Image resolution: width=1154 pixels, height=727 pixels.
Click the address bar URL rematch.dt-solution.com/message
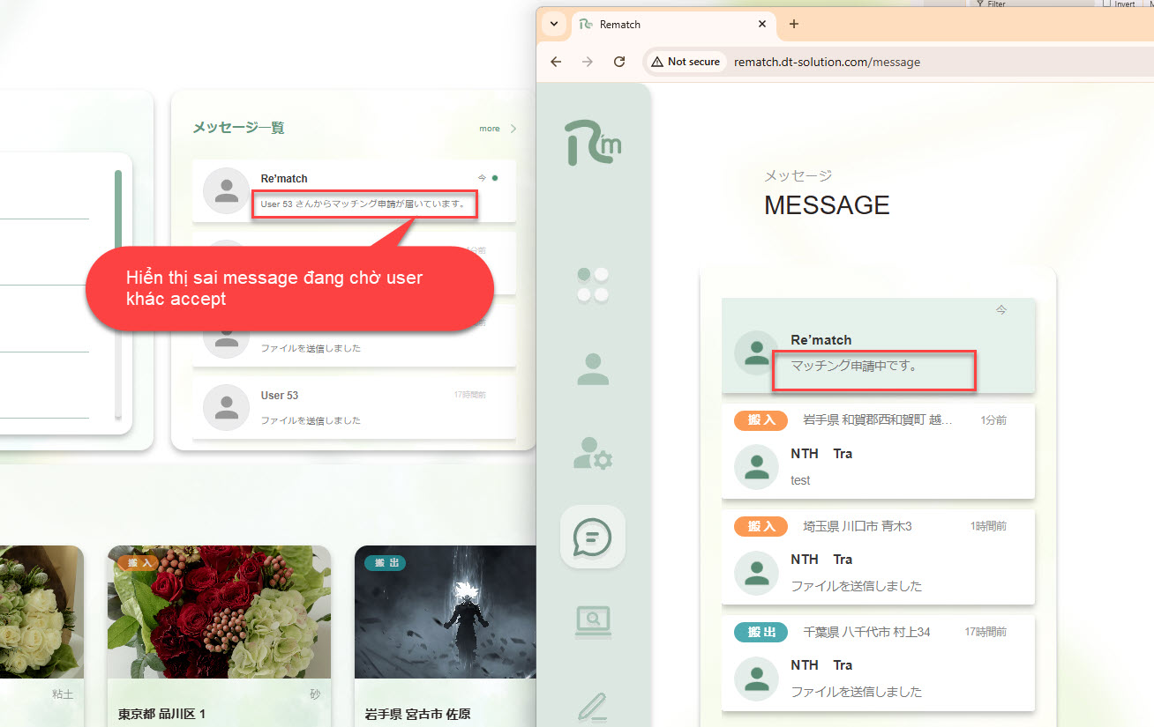[x=827, y=62]
